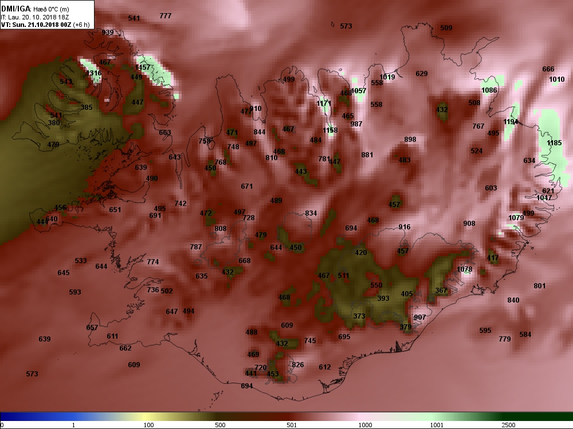Click the 916 value on the map
The image size is (573, 429).
[404, 227]
